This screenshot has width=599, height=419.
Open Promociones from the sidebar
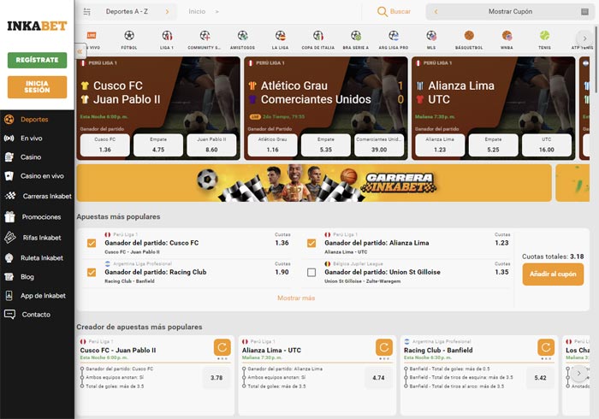pos(37,216)
